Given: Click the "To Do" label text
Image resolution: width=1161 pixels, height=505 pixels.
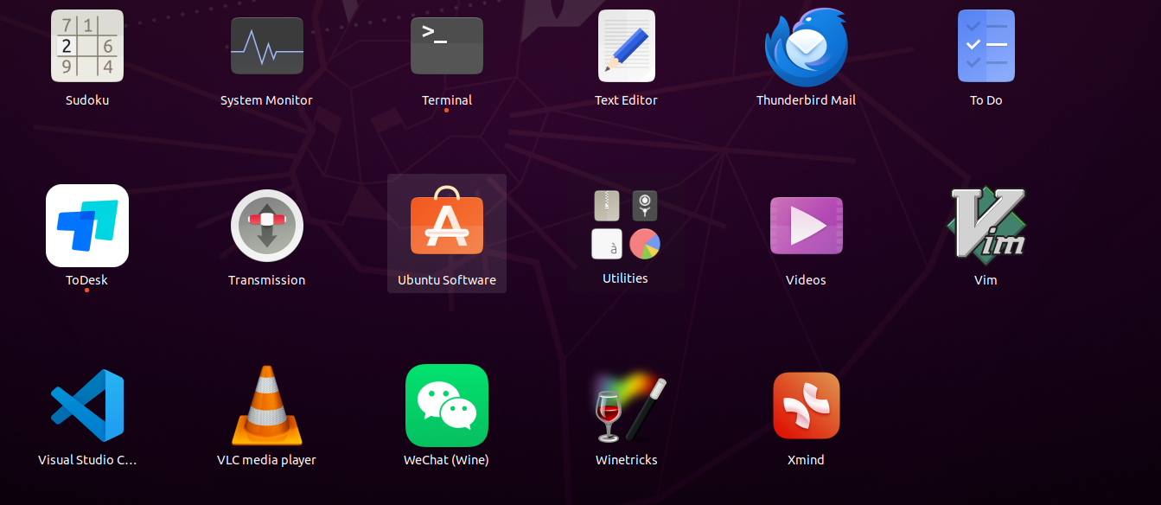Looking at the screenshot, I should pyautogui.click(x=986, y=100).
